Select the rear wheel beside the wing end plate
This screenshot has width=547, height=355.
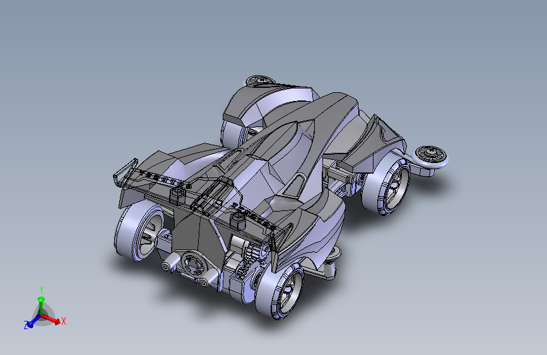pyautogui.click(x=139, y=232)
